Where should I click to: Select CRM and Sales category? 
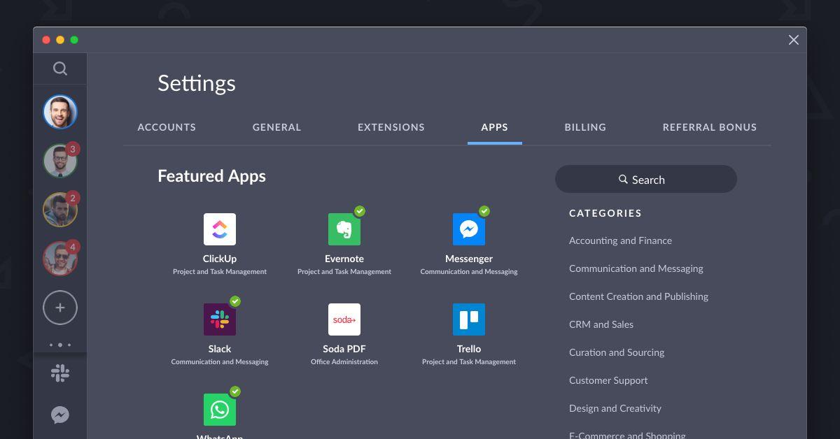601,324
